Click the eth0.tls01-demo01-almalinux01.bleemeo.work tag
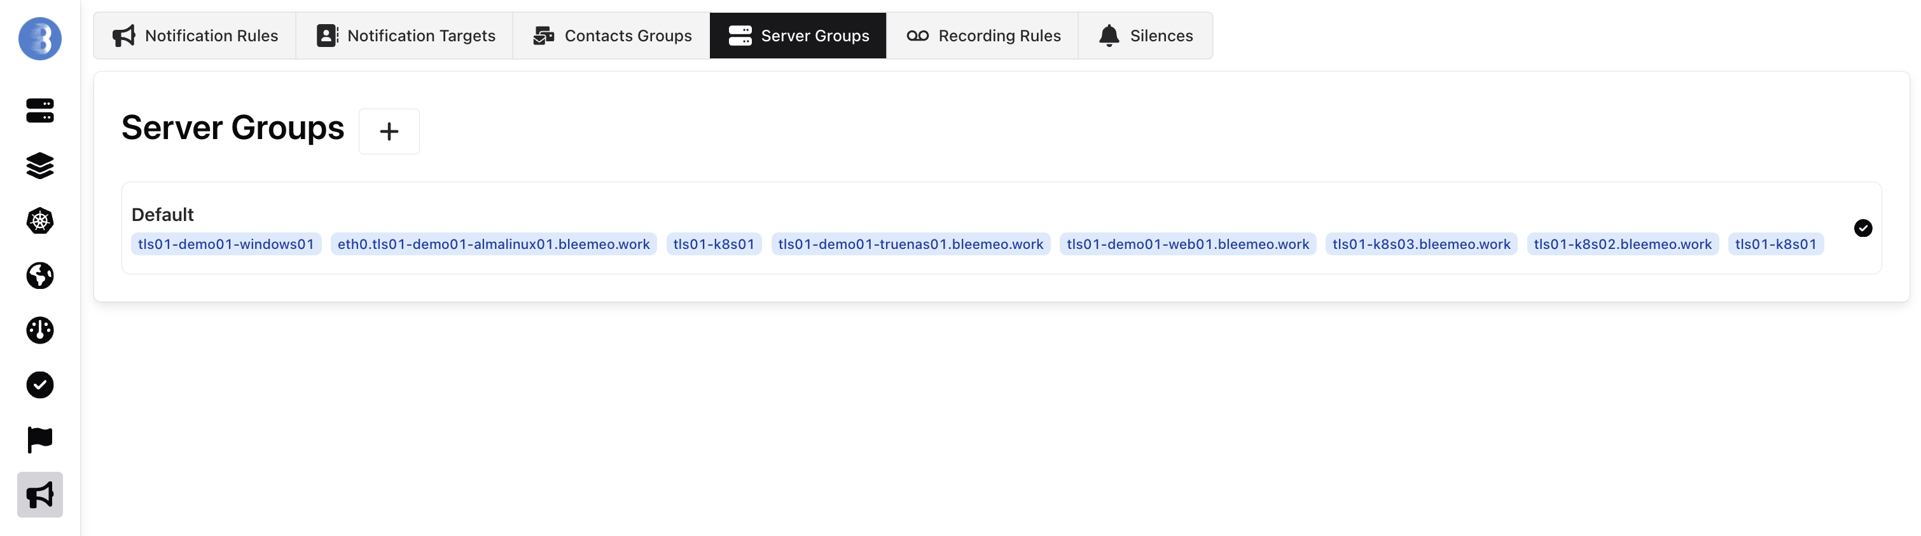Viewport: 1921px width, 536px height. (493, 244)
